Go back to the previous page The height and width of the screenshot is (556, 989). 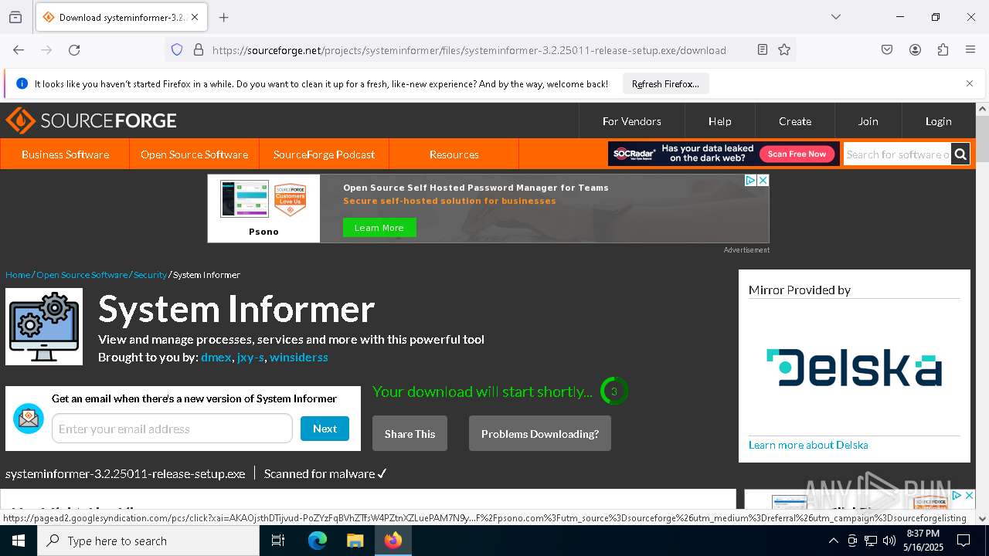pos(19,49)
